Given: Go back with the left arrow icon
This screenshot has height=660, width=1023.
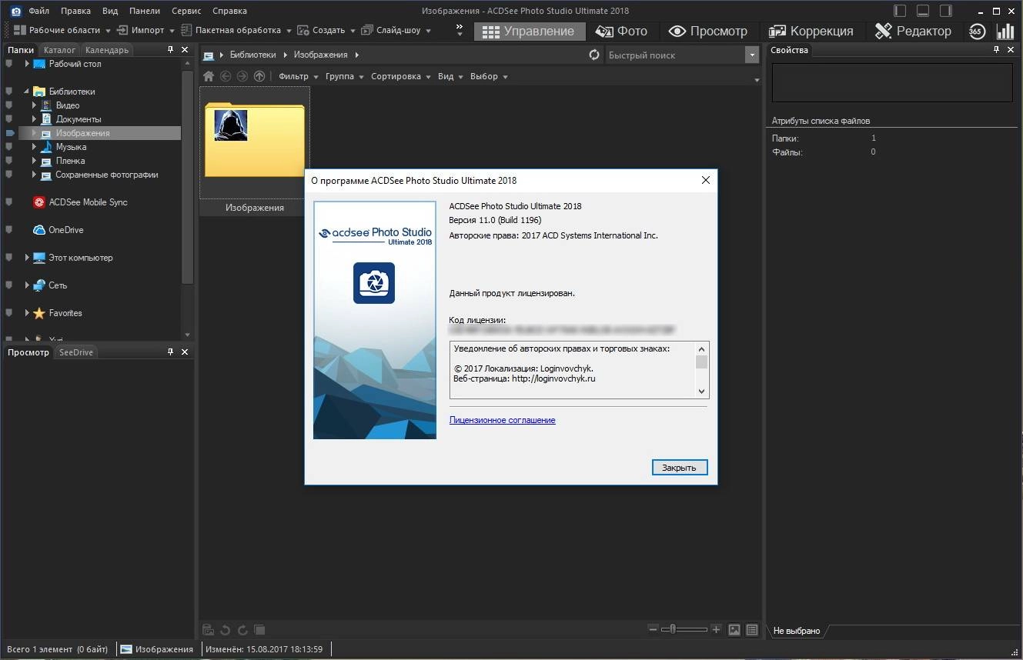Looking at the screenshot, I should (226, 76).
